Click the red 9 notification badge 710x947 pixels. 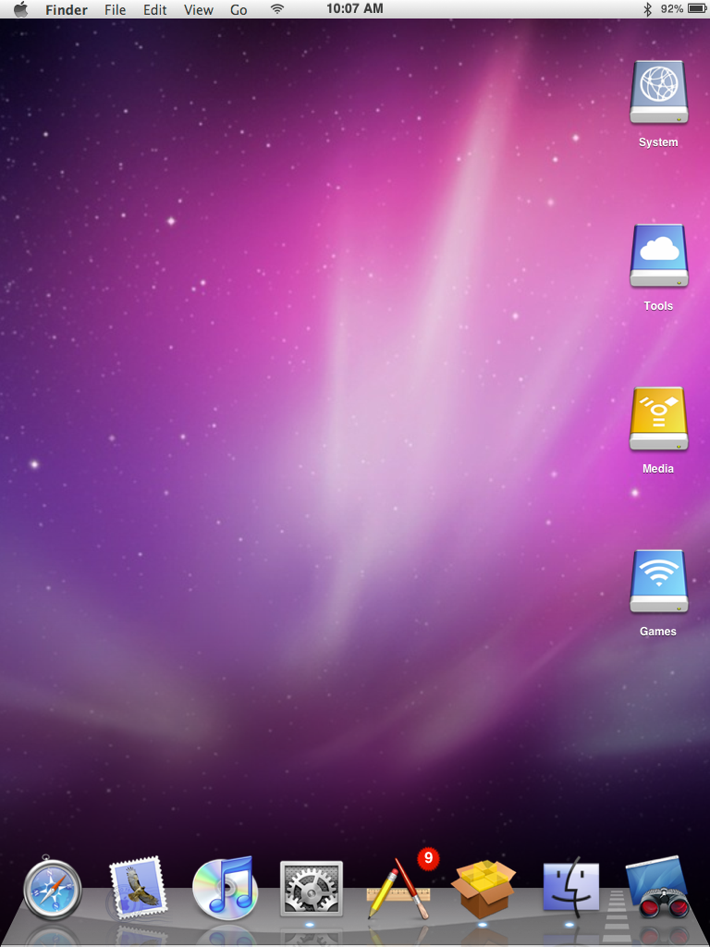click(428, 857)
